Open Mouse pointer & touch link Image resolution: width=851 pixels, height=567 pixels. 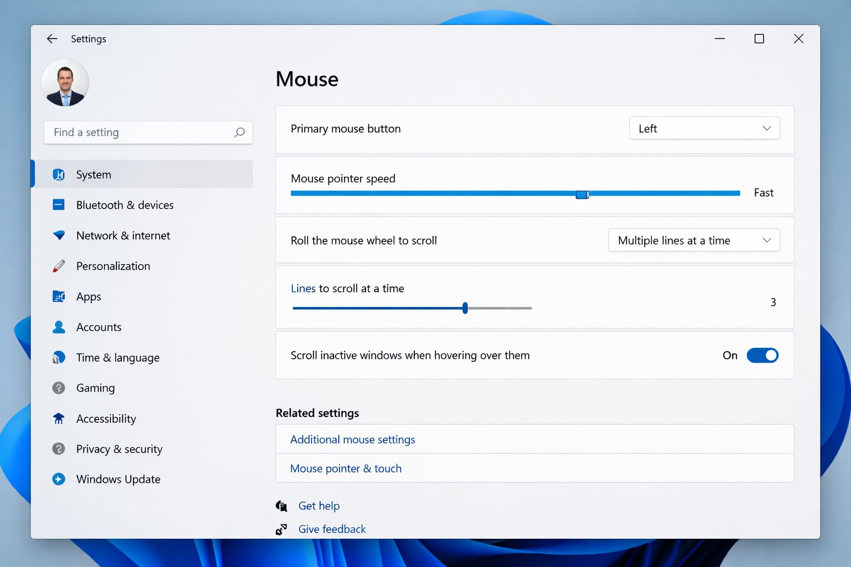(x=346, y=468)
